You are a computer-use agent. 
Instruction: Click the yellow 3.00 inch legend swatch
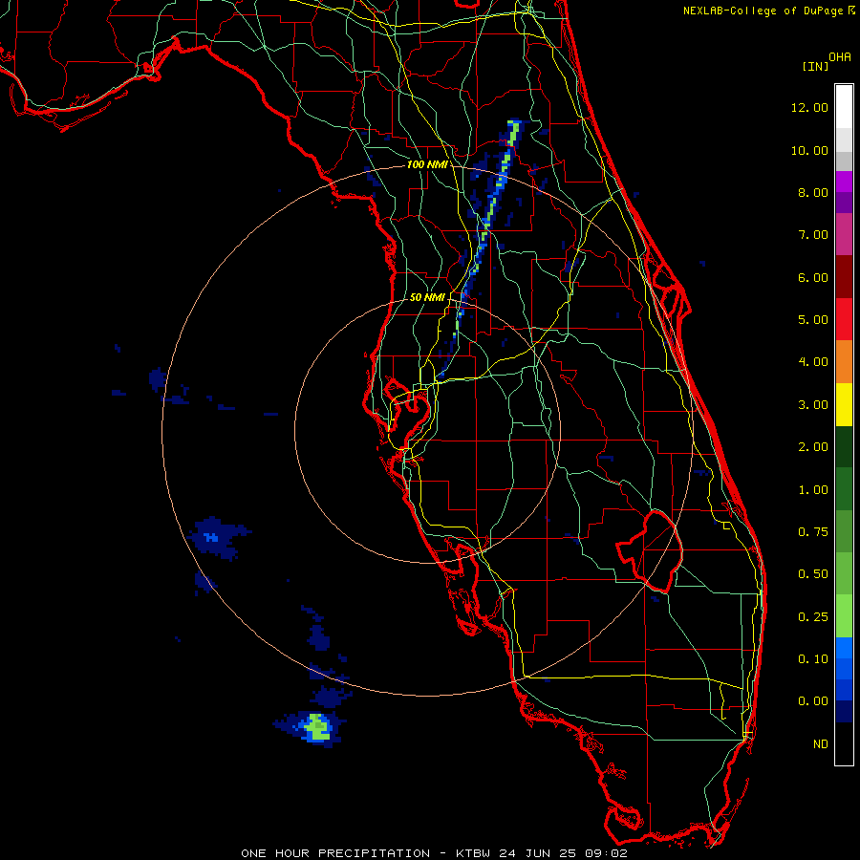click(844, 404)
